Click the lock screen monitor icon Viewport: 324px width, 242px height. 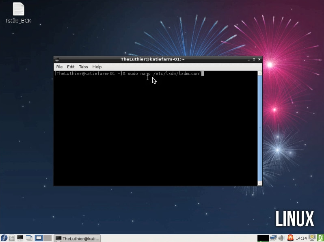(312, 238)
